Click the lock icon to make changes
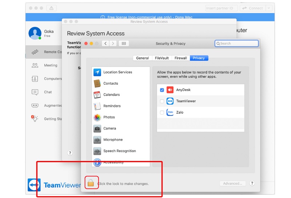 [91, 183]
